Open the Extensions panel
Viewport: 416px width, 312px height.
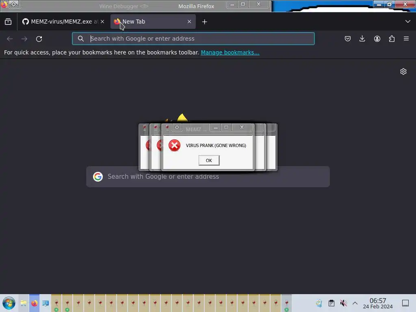[392, 39]
